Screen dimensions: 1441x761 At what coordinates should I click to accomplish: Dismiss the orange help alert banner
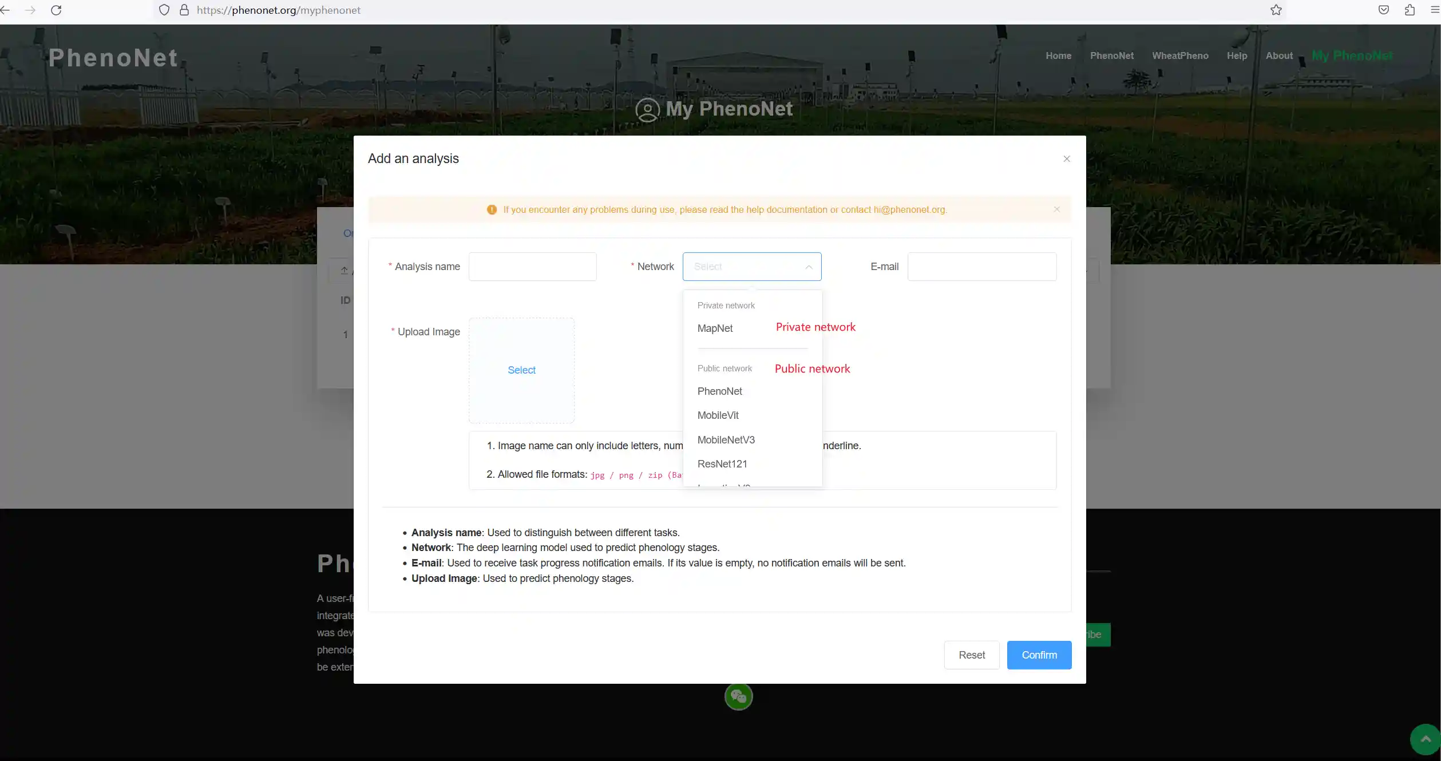coord(1057,209)
